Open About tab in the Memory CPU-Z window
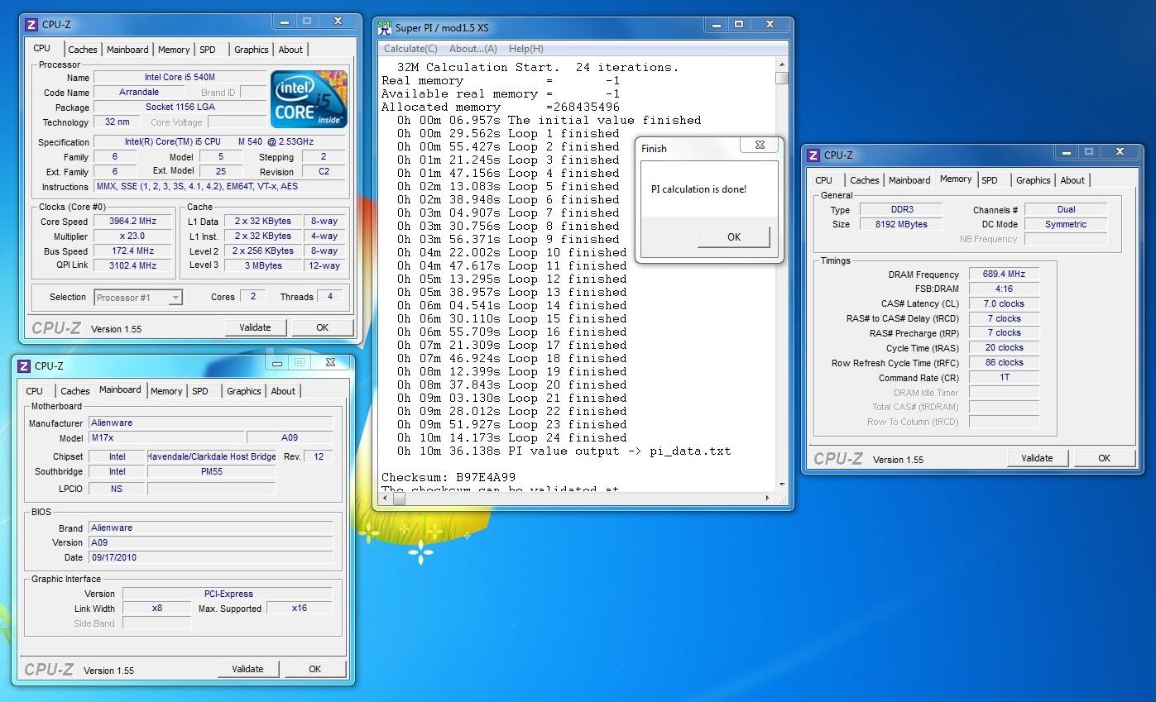 [1072, 180]
